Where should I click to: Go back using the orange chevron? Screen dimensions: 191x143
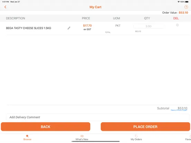(x=5, y=7)
